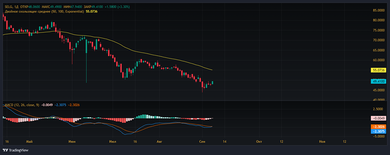Viewport: 390px width, 155px height.
Task: Click the Июл label on time axis
Action: (112, 142)
